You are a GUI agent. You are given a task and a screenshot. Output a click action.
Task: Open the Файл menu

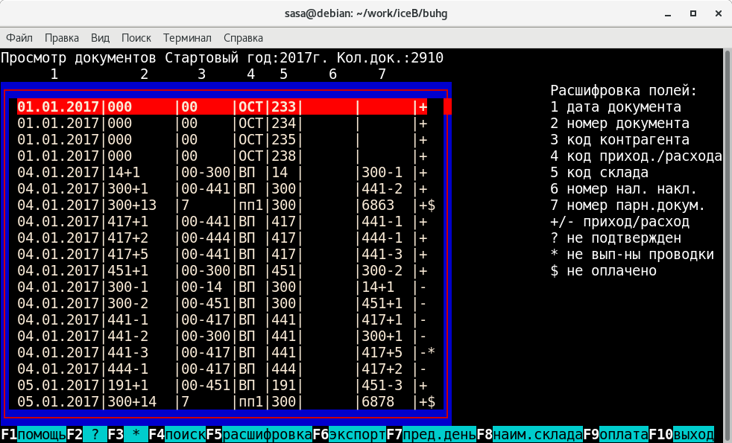click(19, 38)
